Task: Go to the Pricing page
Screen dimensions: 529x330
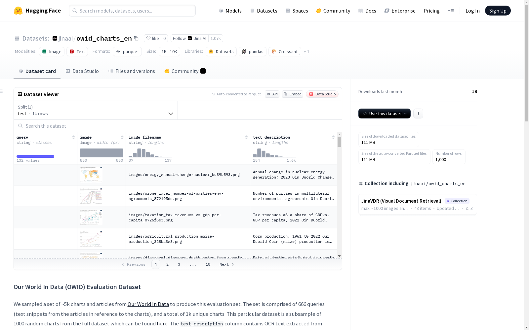Action: [x=431, y=11]
